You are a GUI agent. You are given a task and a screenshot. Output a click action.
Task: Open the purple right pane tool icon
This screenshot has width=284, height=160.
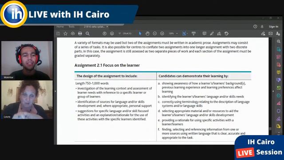[279, 80]
